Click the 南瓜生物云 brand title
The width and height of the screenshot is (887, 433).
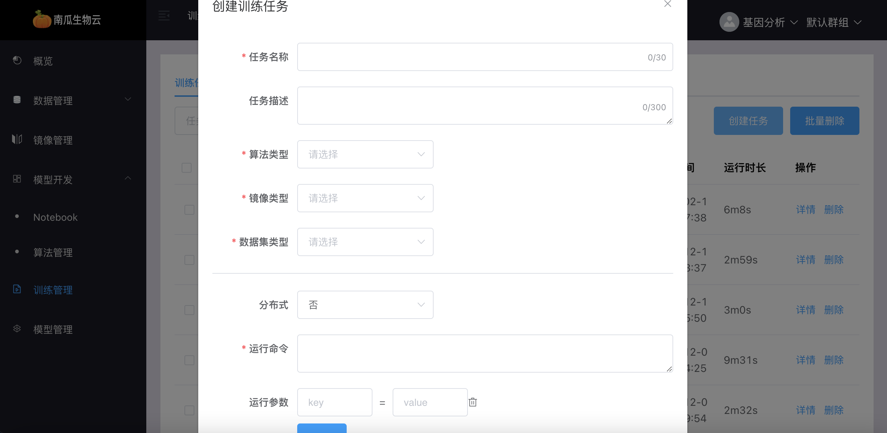(x=77, y=20)
